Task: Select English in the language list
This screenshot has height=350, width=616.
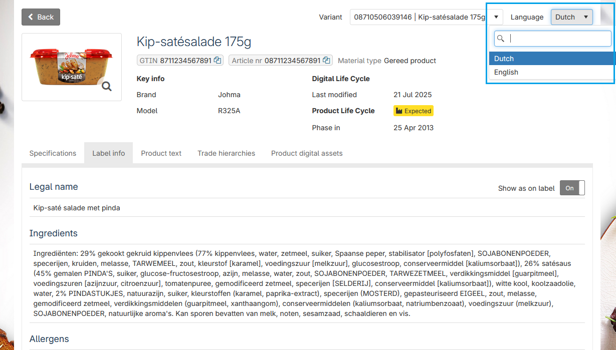Action: pos(552,72)
